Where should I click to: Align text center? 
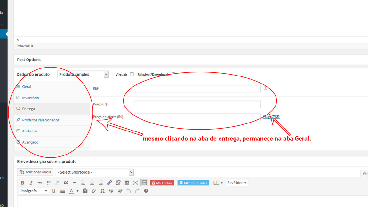92,183
